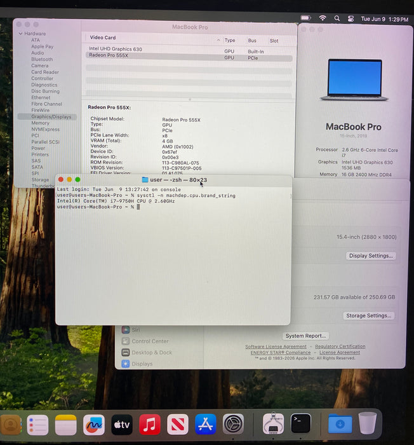Select the Intel UHD Graphics 630 row
The height and width of the screenshot is (445, 414).
pos(189,50)
